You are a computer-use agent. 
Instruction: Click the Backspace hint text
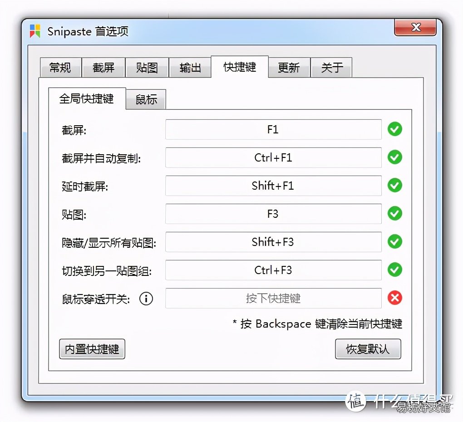click(317, 324)
